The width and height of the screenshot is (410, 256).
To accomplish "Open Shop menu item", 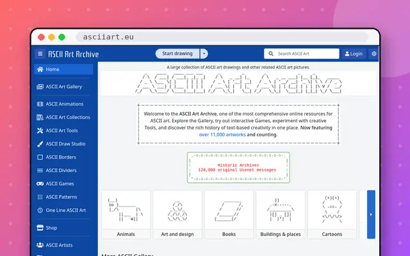I will [63, 228].
